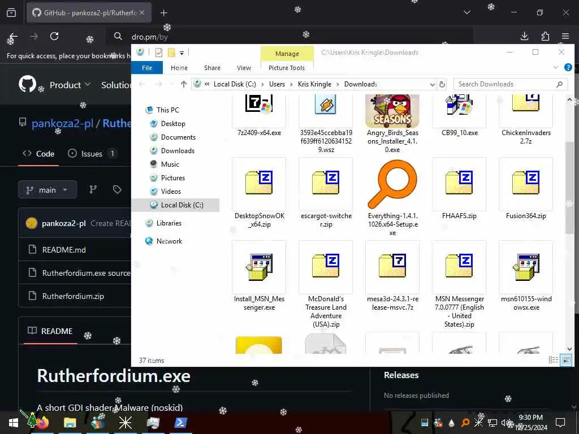Screen dimensions: 579x434
Task: Select the Everything-1.4.1 setup magnifier icon
Action: pyautogui.click(x=392, y=184)
